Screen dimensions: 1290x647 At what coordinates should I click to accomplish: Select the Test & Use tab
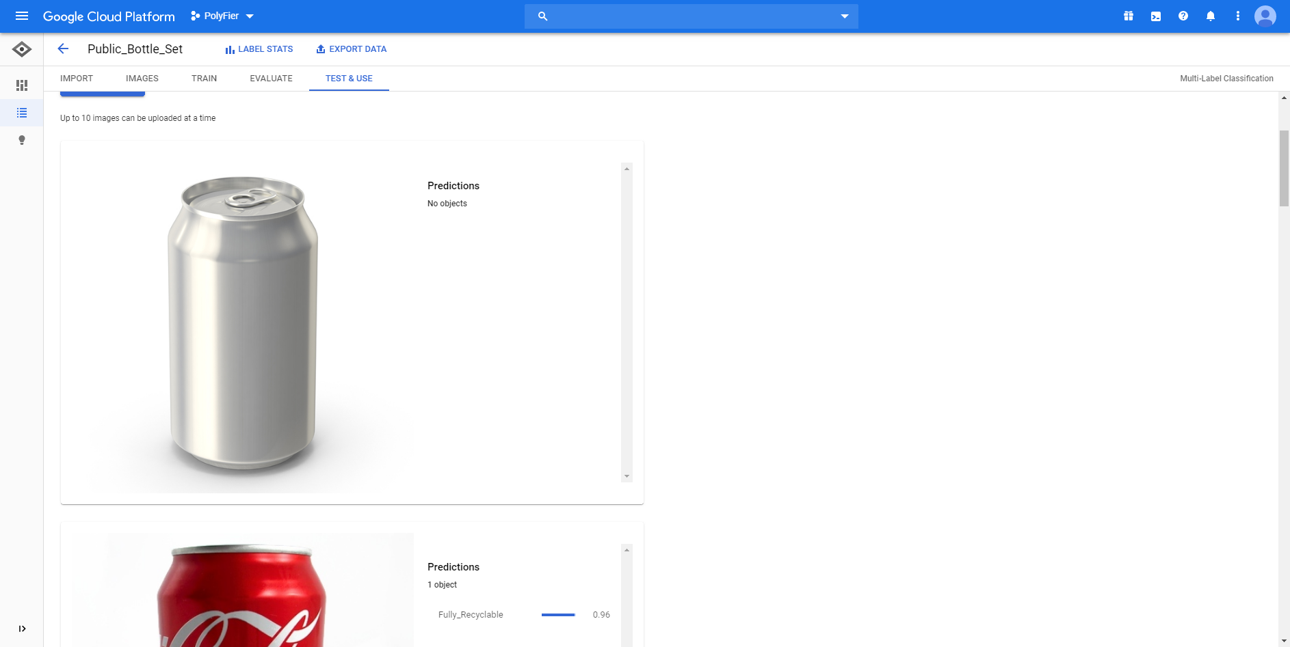tap(349, 79)
